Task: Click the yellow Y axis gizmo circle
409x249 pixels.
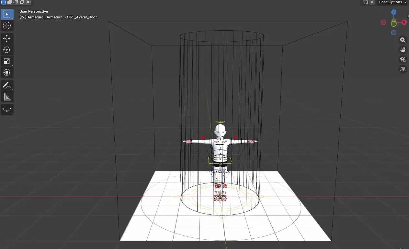Action: coord(394,24)
